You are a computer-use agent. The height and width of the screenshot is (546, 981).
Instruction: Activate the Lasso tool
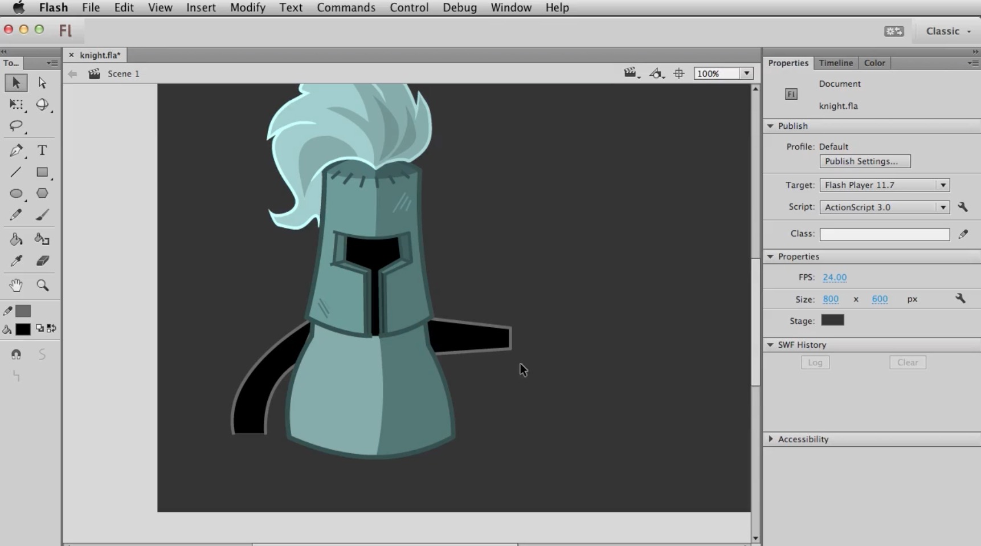(16, 127)
